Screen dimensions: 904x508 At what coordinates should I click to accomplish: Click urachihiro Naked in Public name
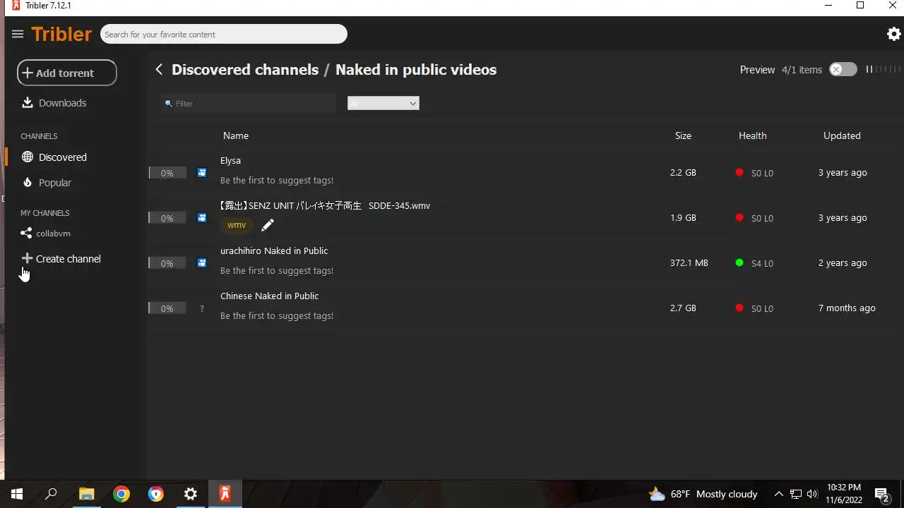pos(274,251)
